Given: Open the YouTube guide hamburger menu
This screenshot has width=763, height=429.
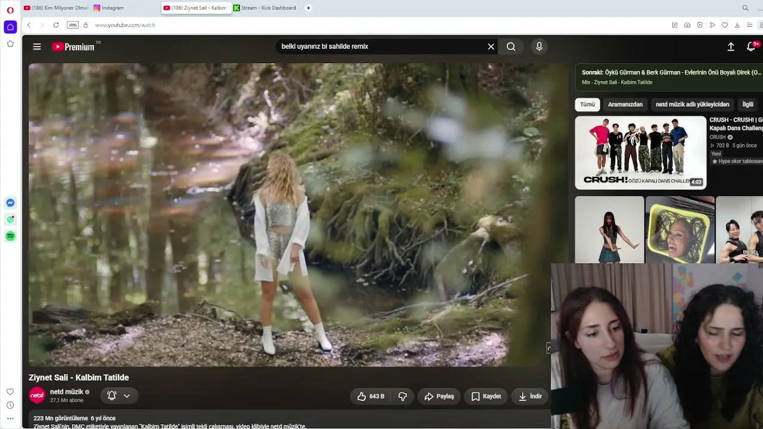Looking at the screenshot, I should tap(37, 46).
